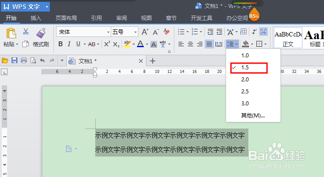Expand bullet list style dropdown
The image size is (324, 177).
pos(187,32)
